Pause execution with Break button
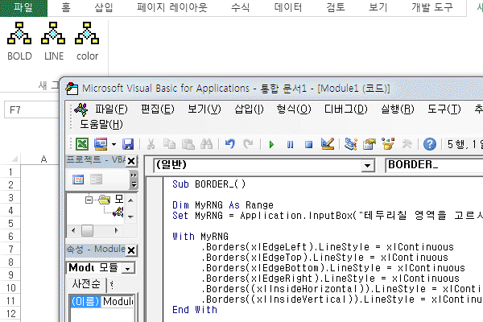 [x=290, y=144]
